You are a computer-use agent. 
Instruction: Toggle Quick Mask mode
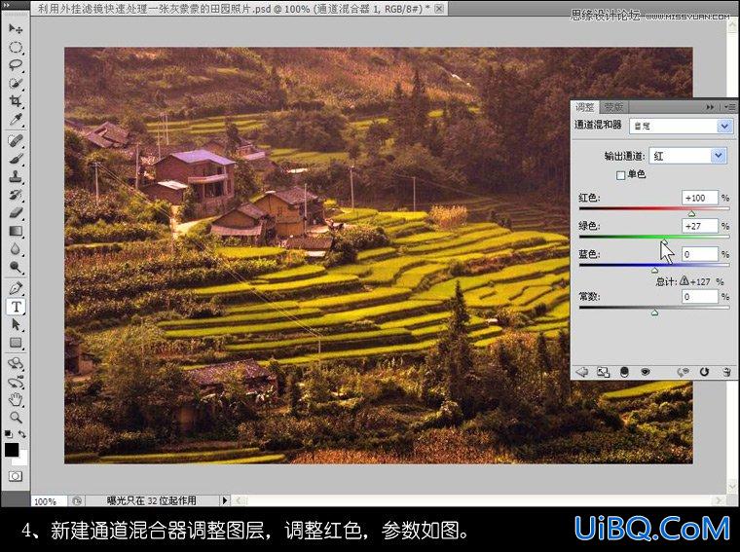pos(16,476)
